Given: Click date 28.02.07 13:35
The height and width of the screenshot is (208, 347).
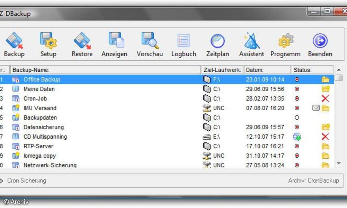Looking at the screenshot, I should coord(265,99).
